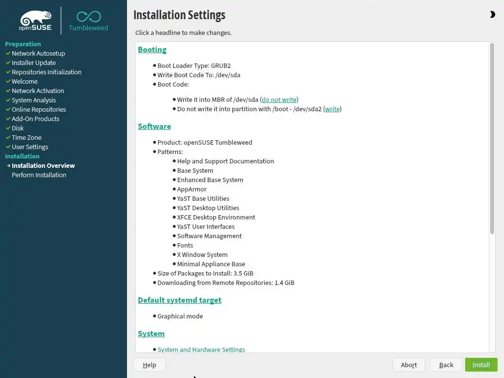
Task: Click the settings pane vertical scrollbar
Action: click(492, 138)
